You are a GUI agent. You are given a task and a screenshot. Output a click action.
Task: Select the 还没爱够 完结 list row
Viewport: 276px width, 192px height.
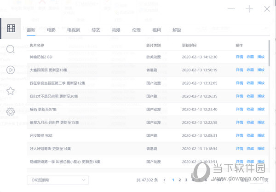coord(83,135)
